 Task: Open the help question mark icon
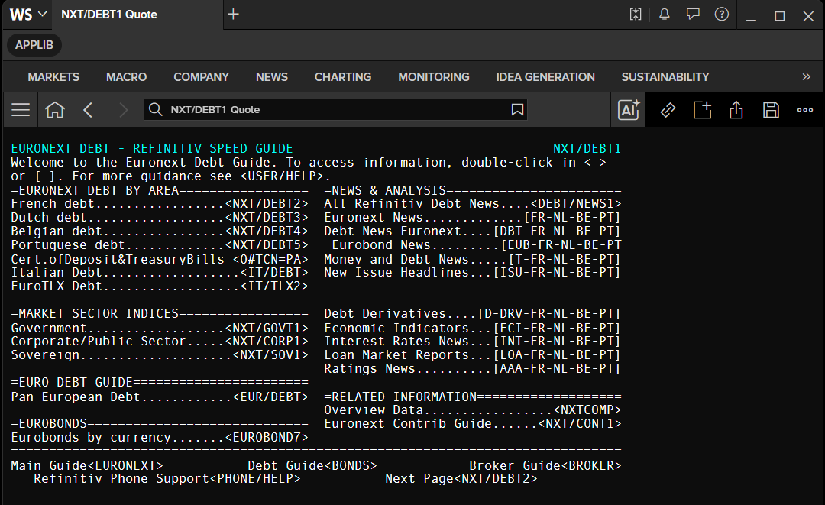pyautogui.click(x=722, y=15)
